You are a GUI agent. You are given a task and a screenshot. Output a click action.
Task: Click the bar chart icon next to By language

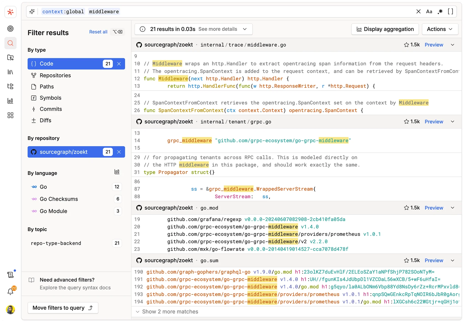click(x=117, y=171)
